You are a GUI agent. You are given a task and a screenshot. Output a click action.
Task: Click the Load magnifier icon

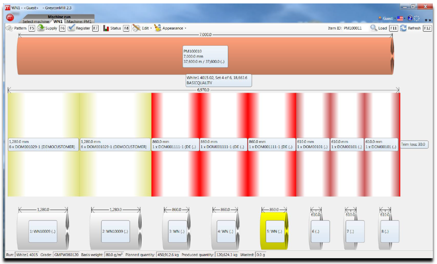click(373, 28)
